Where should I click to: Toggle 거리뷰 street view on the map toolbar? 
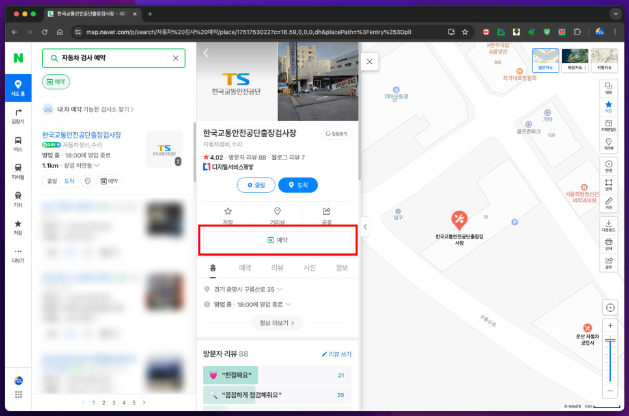609,144
